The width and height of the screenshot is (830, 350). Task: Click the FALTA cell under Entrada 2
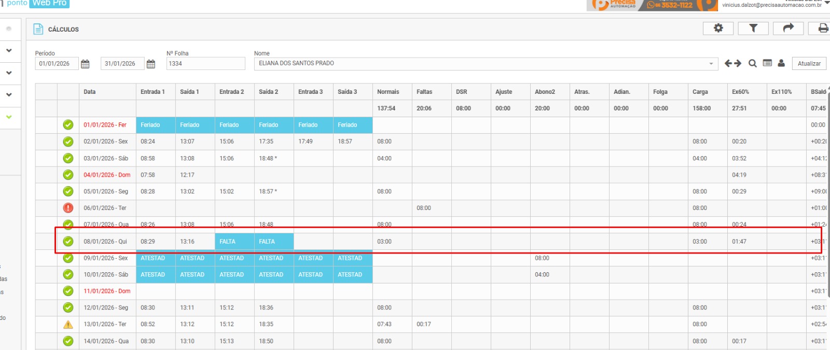234,242
